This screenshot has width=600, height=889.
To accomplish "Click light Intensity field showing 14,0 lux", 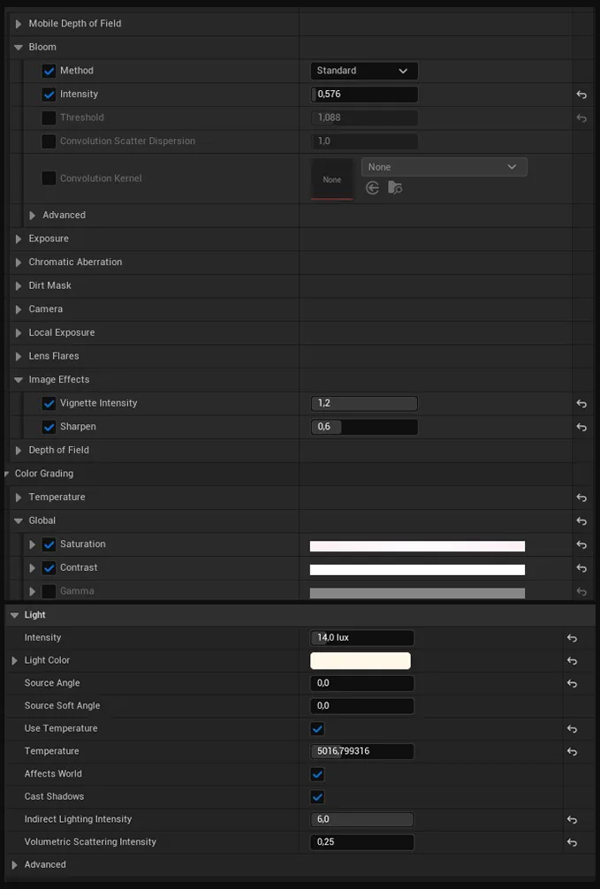I will [361, 638].
